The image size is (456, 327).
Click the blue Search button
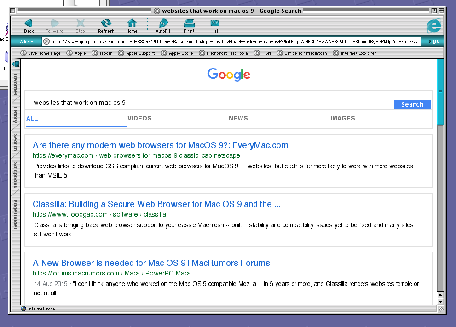point(412,105)
